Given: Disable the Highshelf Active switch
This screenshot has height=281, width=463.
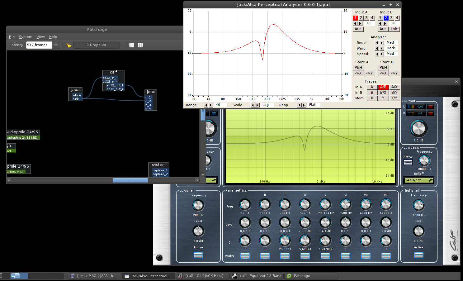Looking at the screenshot, I should 418,255.
